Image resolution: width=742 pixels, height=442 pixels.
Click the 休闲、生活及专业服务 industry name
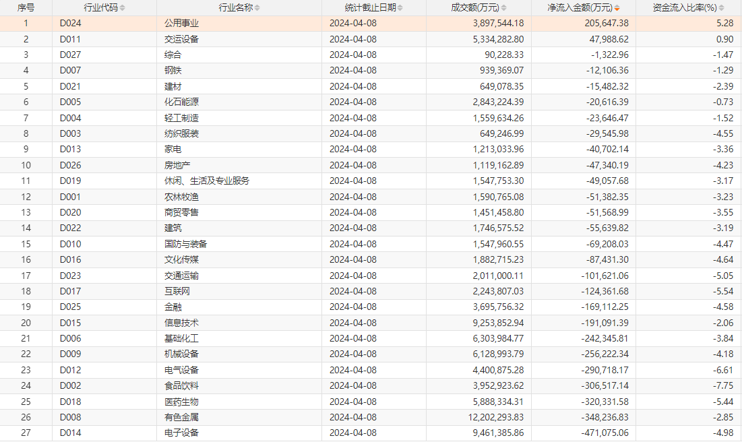[x=207, y=181]
